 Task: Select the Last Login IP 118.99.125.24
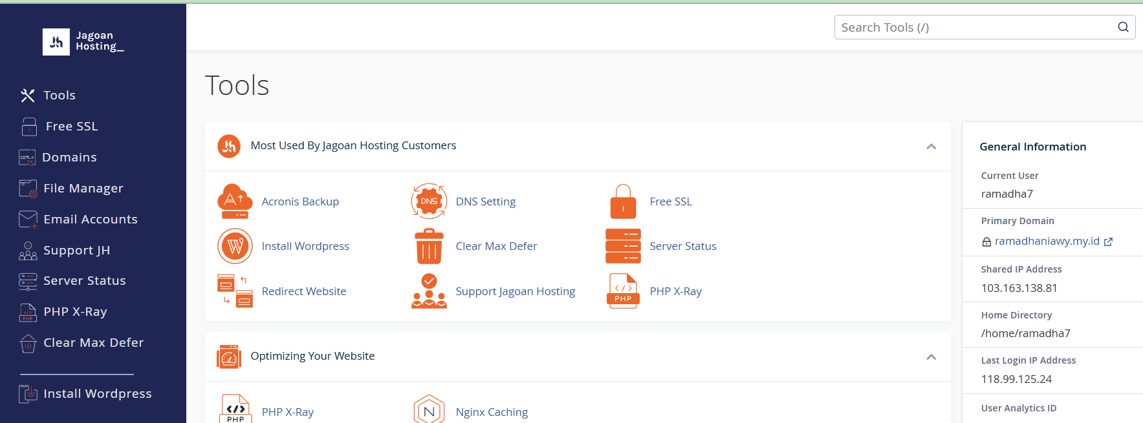[1017, 379]
